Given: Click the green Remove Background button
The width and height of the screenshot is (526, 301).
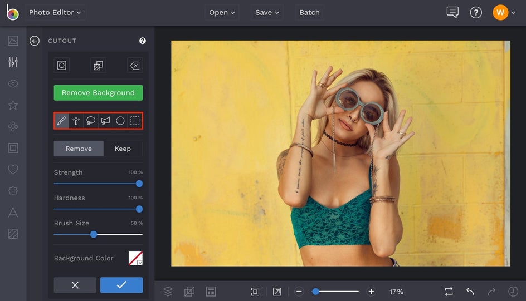Looking at the screenshot, I should [98, 93].
